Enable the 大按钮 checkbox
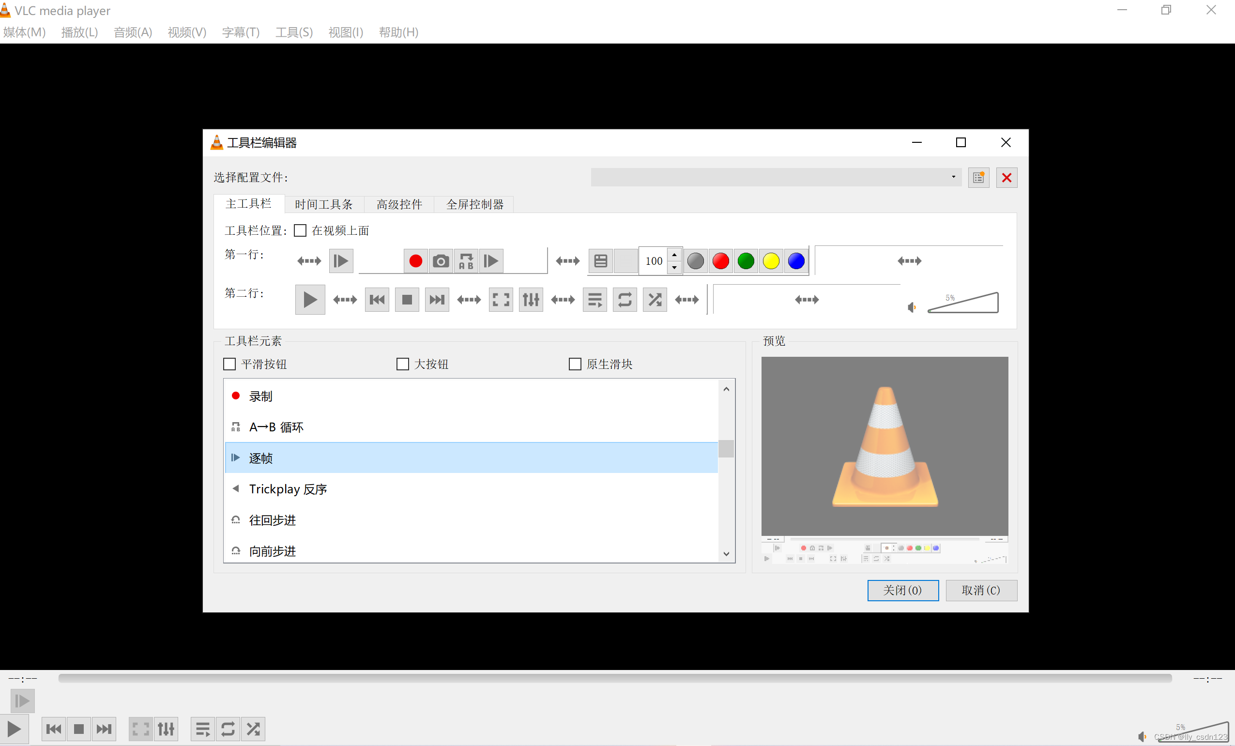 tap(402, 364)
